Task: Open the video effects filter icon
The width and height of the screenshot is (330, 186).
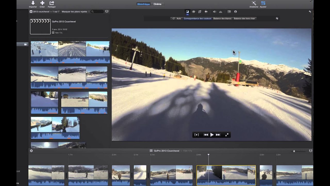Action: tap(229, 12)
